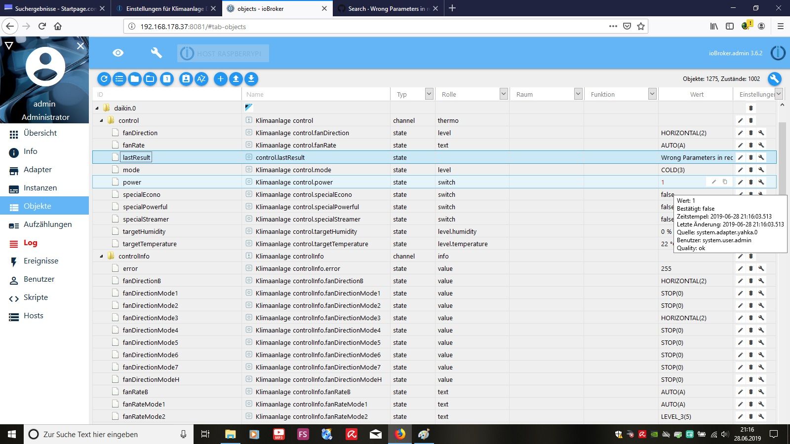
Task: Expand all nodes open-folder icon
Action: click(x=150, y=78)
